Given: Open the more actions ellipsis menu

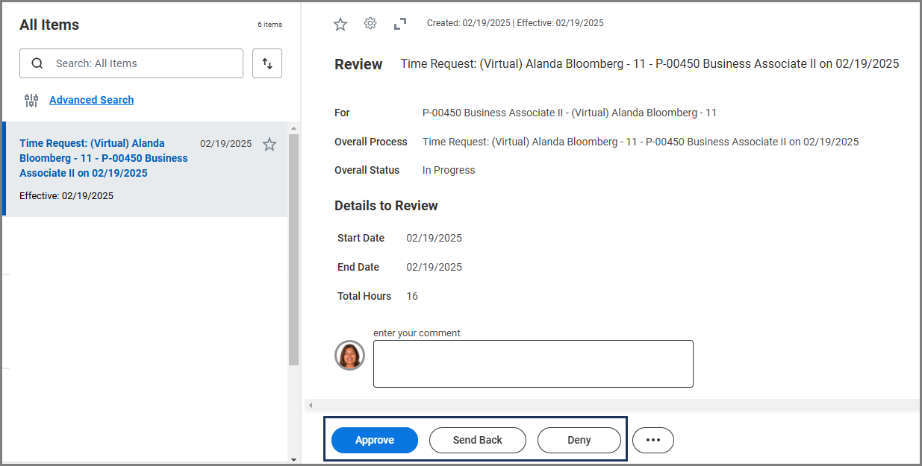Looking at the screenshot, I should pos(653,440).
